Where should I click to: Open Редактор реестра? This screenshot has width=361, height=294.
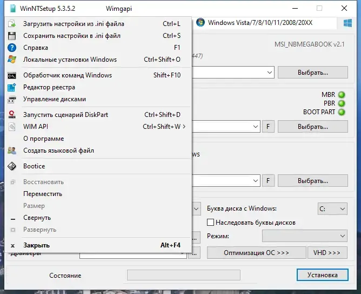(98, 87)
